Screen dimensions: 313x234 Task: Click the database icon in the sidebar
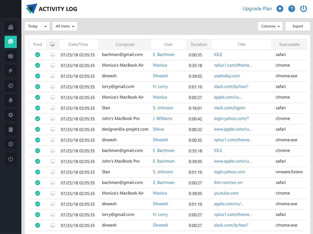10,129
